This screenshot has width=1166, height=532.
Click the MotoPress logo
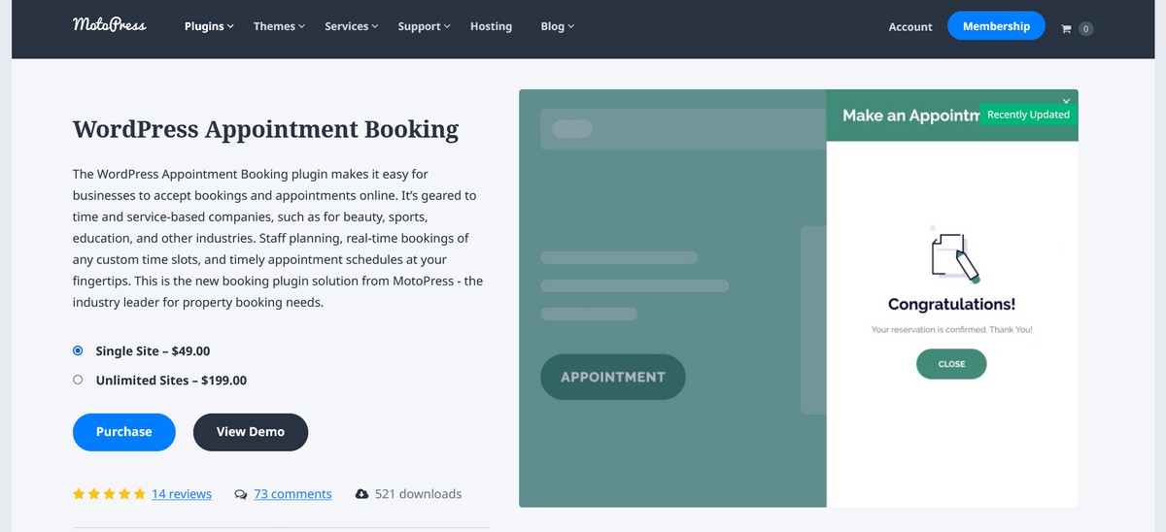click(109, 25)
